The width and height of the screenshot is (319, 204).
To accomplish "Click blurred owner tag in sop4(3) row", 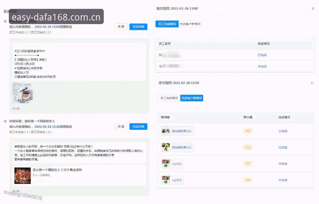I will tap(248, 164).
